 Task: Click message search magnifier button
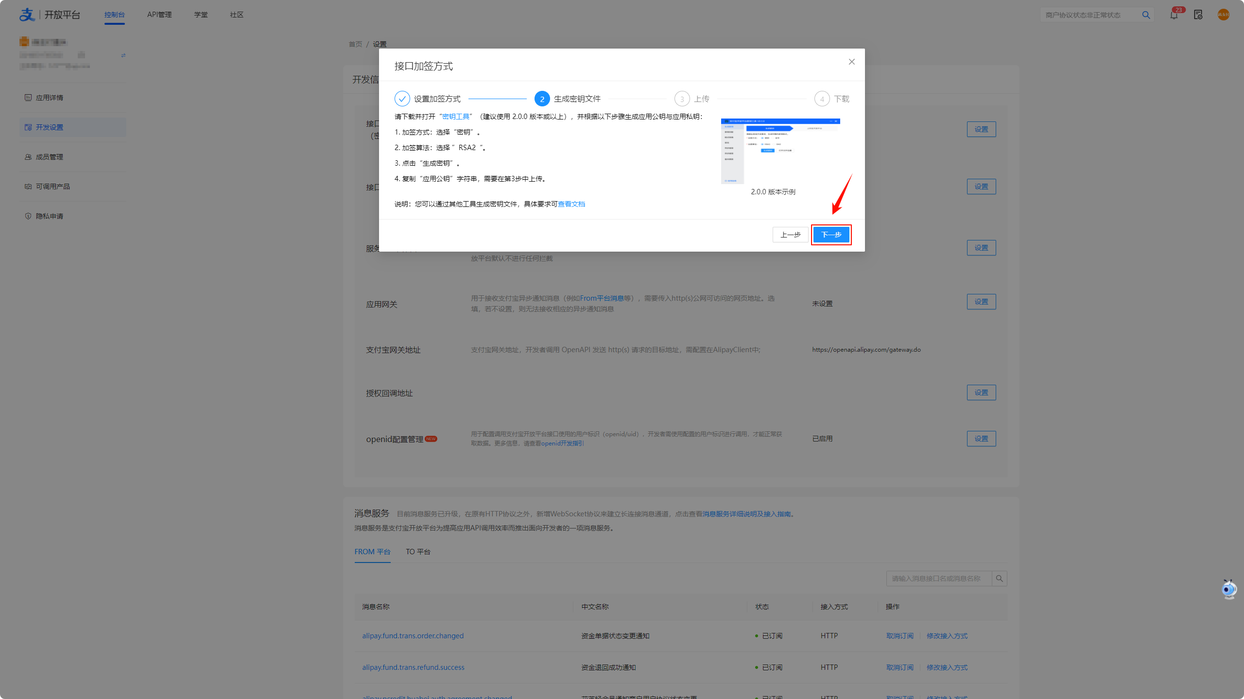999,579
